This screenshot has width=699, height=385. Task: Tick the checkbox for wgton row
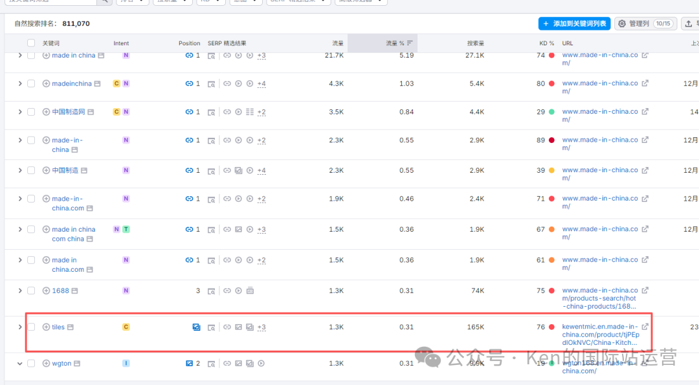pyautogui.click(x=31, y=364)
